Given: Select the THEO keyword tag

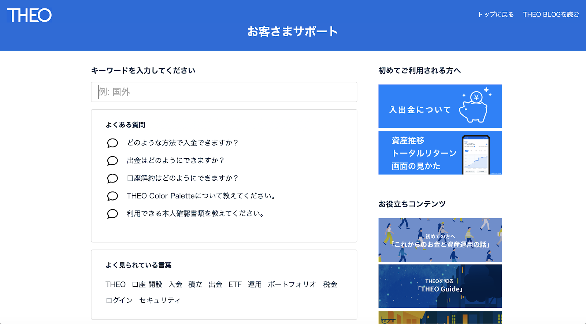Looking at the screenshot, I should coord(116,284).
